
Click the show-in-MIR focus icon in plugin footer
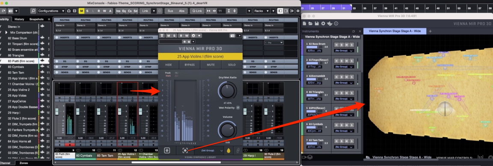[x=185, y=151]
